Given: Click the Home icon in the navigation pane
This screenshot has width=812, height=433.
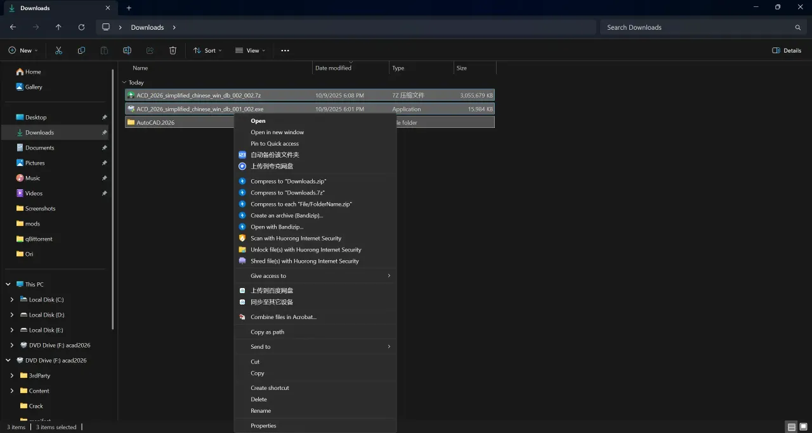Looking at the screenshot, I should point(20,72).
